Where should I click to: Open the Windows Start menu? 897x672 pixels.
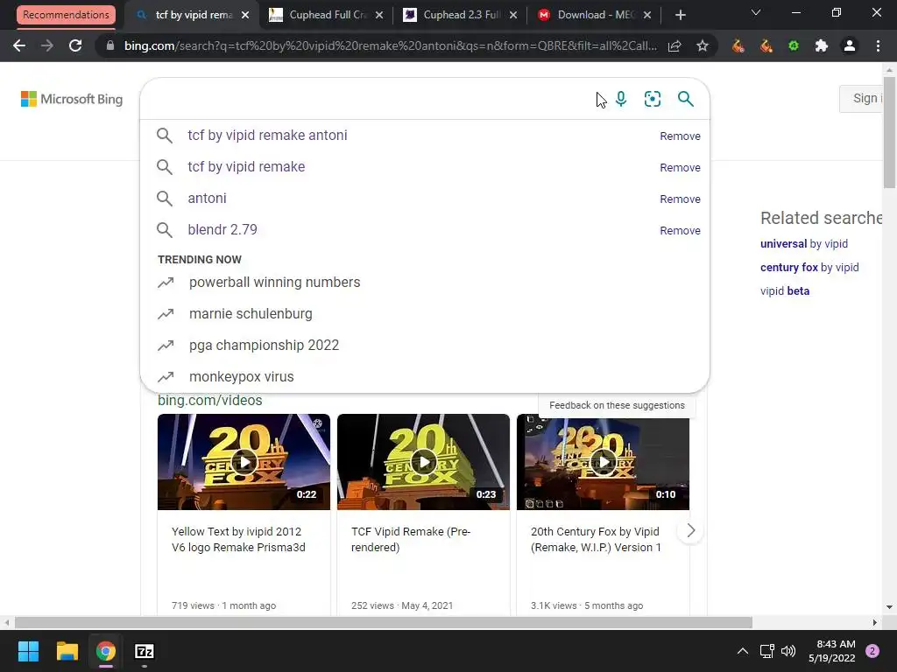[28, 651]
